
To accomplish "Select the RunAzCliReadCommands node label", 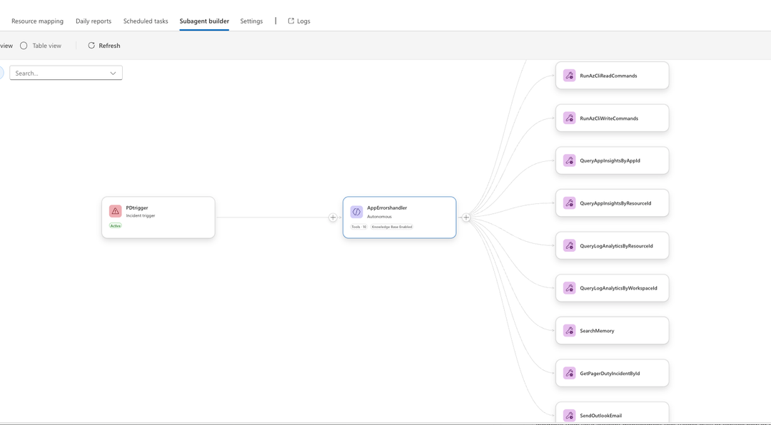I will (608, 76).
